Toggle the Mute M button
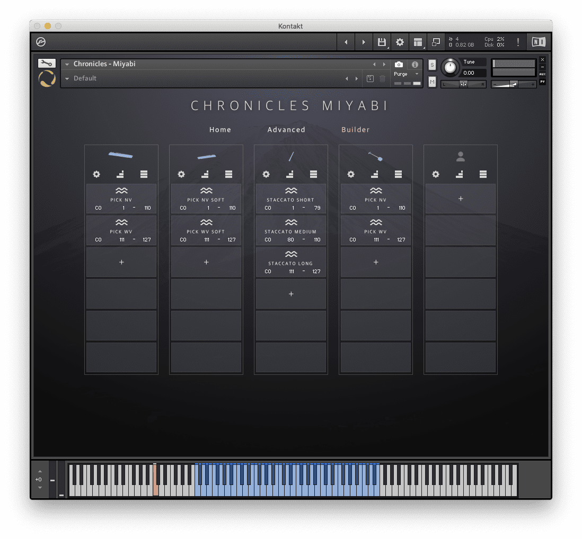 point(432,82)
